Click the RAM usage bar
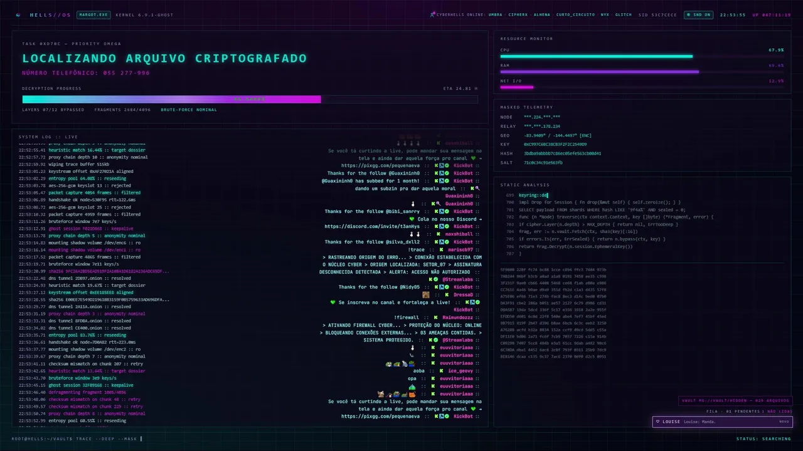The height and width of the screenshot is (451, 803). coord(642,71)
